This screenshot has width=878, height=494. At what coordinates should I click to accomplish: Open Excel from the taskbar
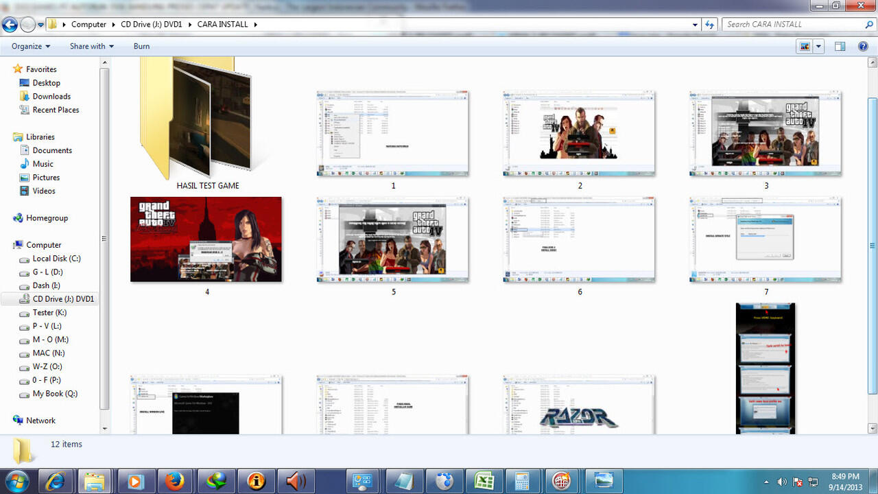pos(486,481)
